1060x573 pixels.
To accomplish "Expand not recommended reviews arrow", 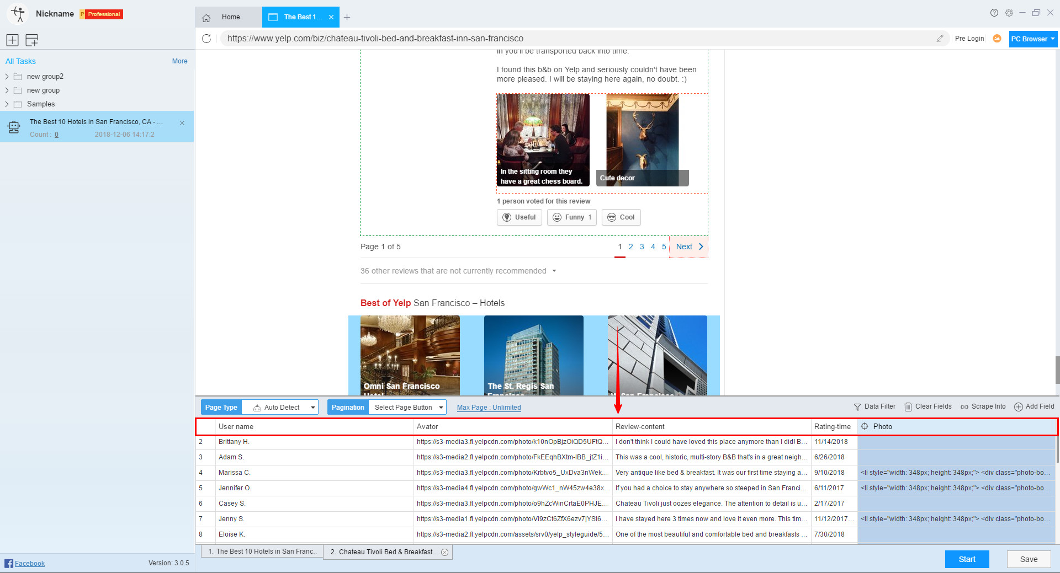I will 554,271.
